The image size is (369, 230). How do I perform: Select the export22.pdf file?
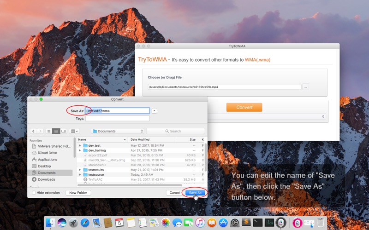pyautogui.click(x=141, y=155)
